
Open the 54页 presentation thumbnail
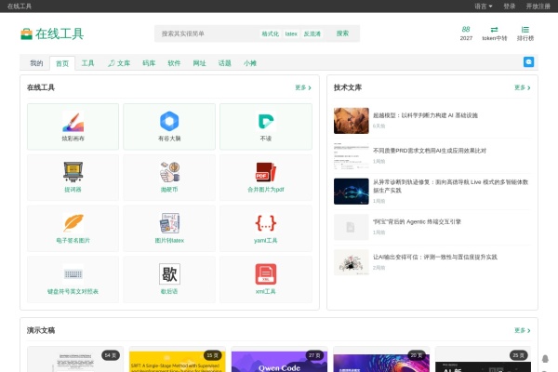75,360
